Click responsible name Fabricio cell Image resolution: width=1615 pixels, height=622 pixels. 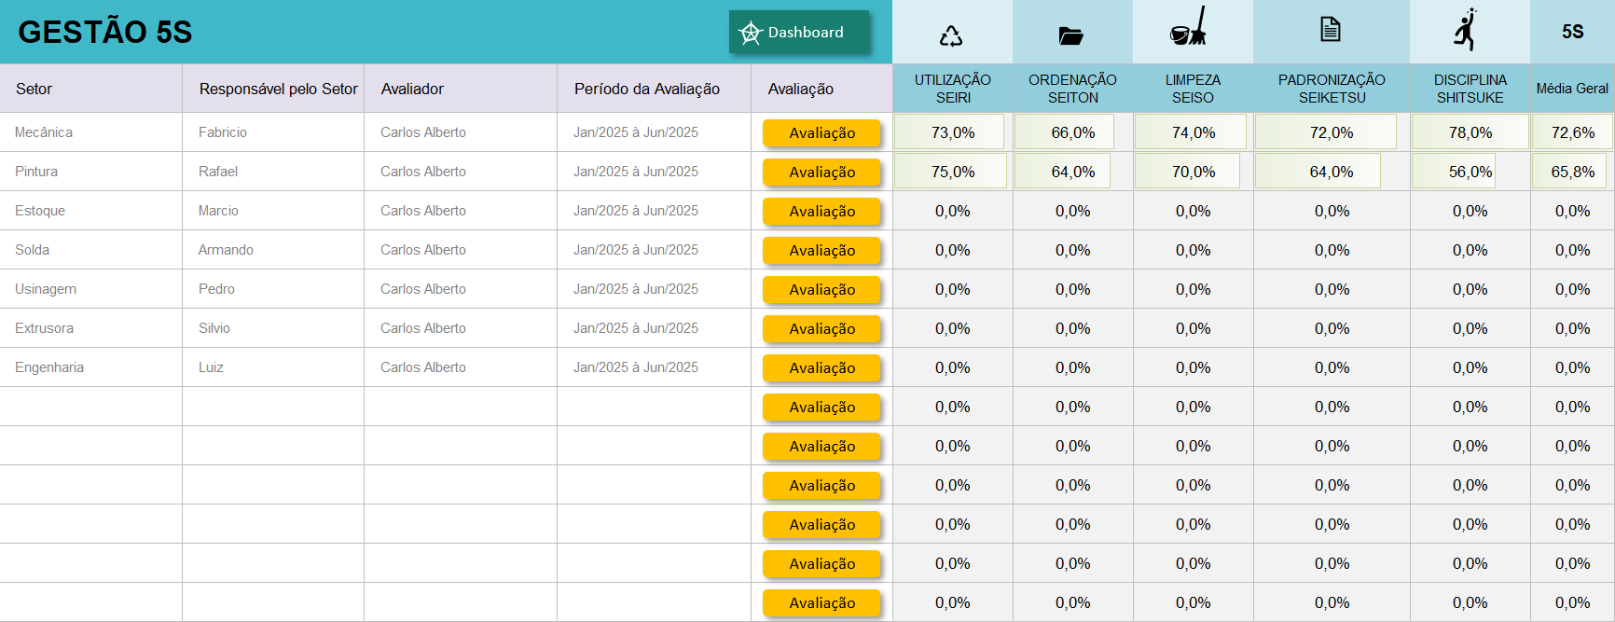223,132
